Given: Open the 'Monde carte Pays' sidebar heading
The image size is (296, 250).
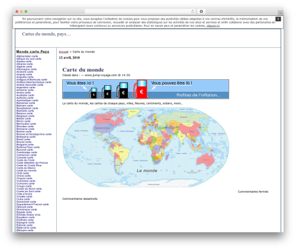Looking at the screenshot, I should click(x=33, y=51).
